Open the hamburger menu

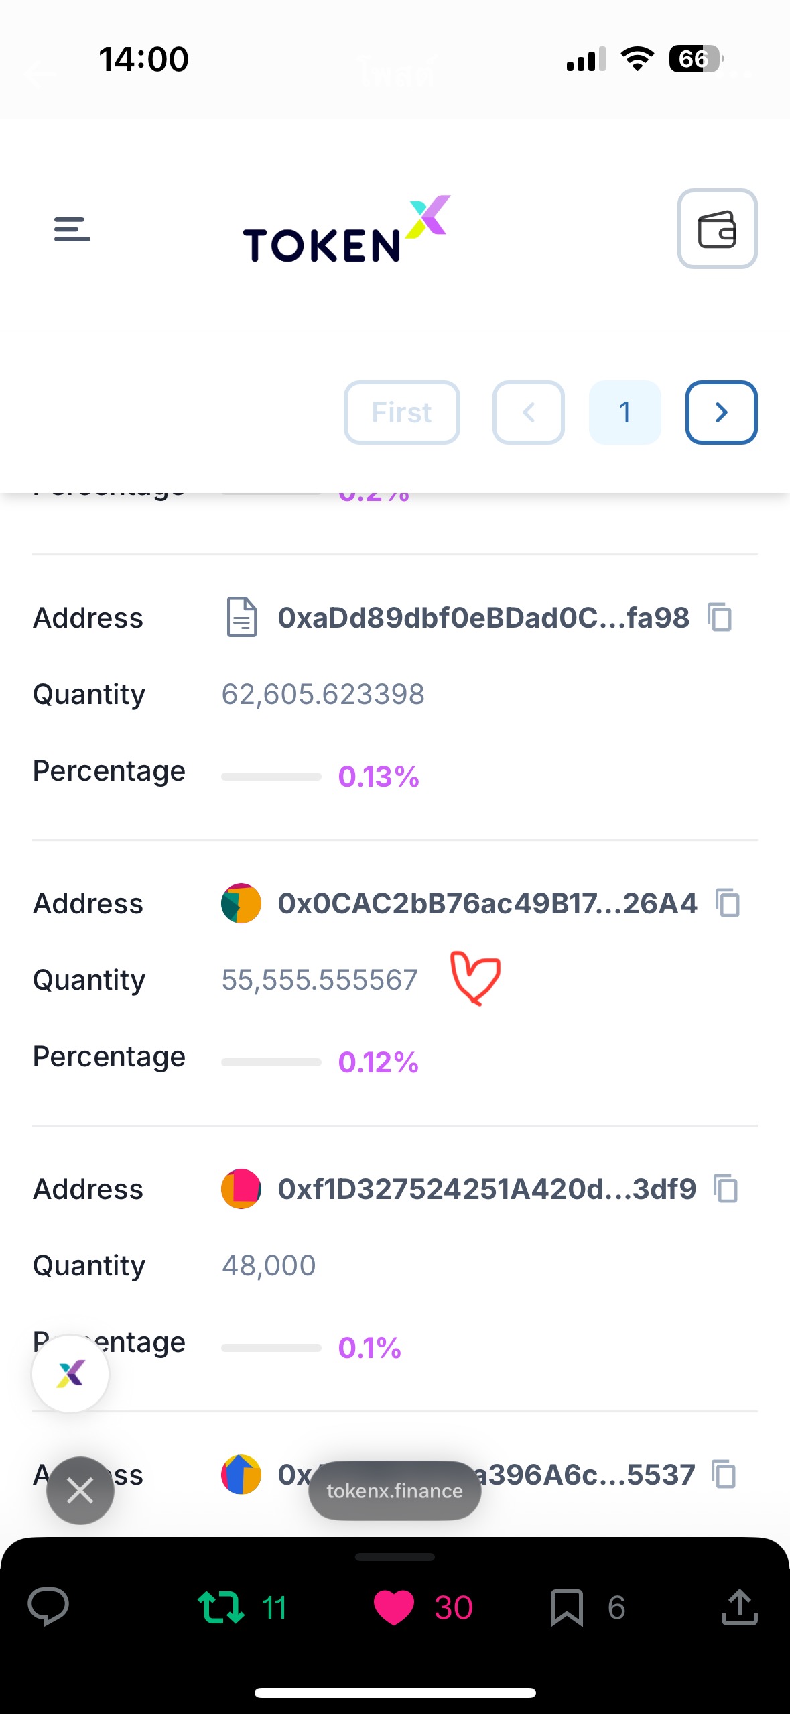pyautogui.click(x=72, y=229)
